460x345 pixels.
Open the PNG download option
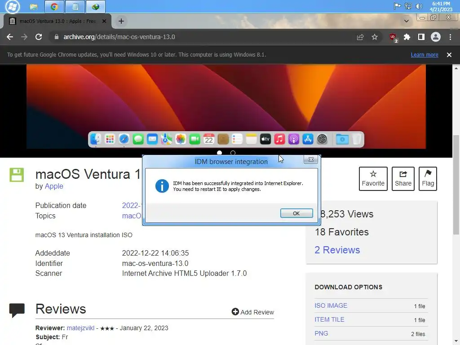click(x=321, y=334)
